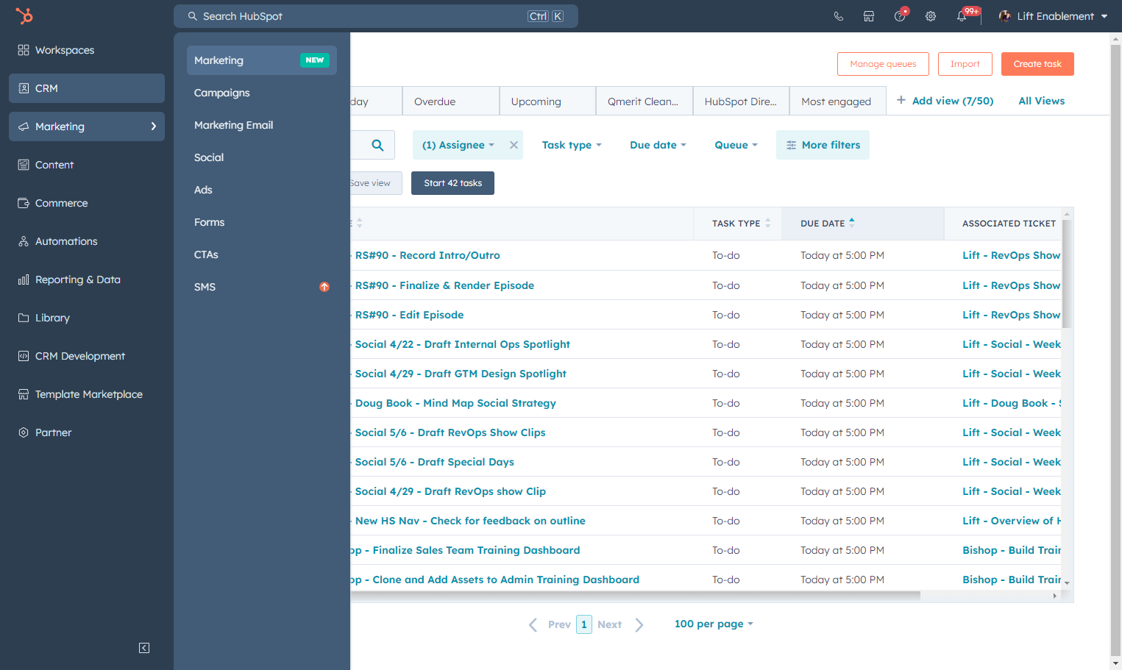Click the table horizontal scrollbar
The height and width of the screenshot is (670, 1122).
coord(636,596)
